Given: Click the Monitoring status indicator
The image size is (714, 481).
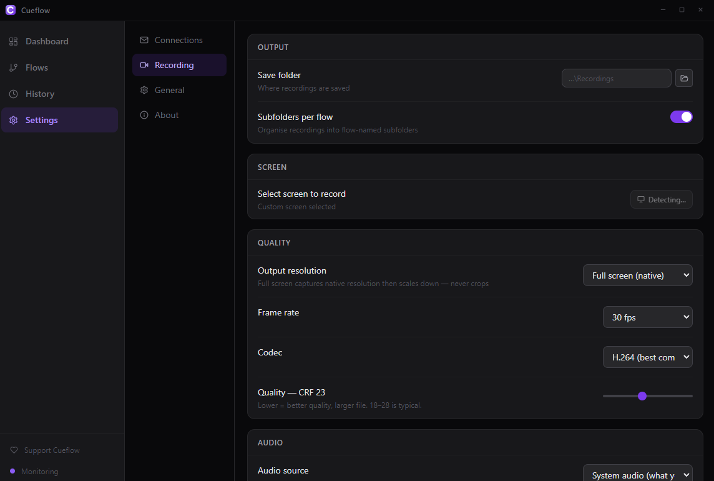Looking at the screenshot, I should click(34, 472).
